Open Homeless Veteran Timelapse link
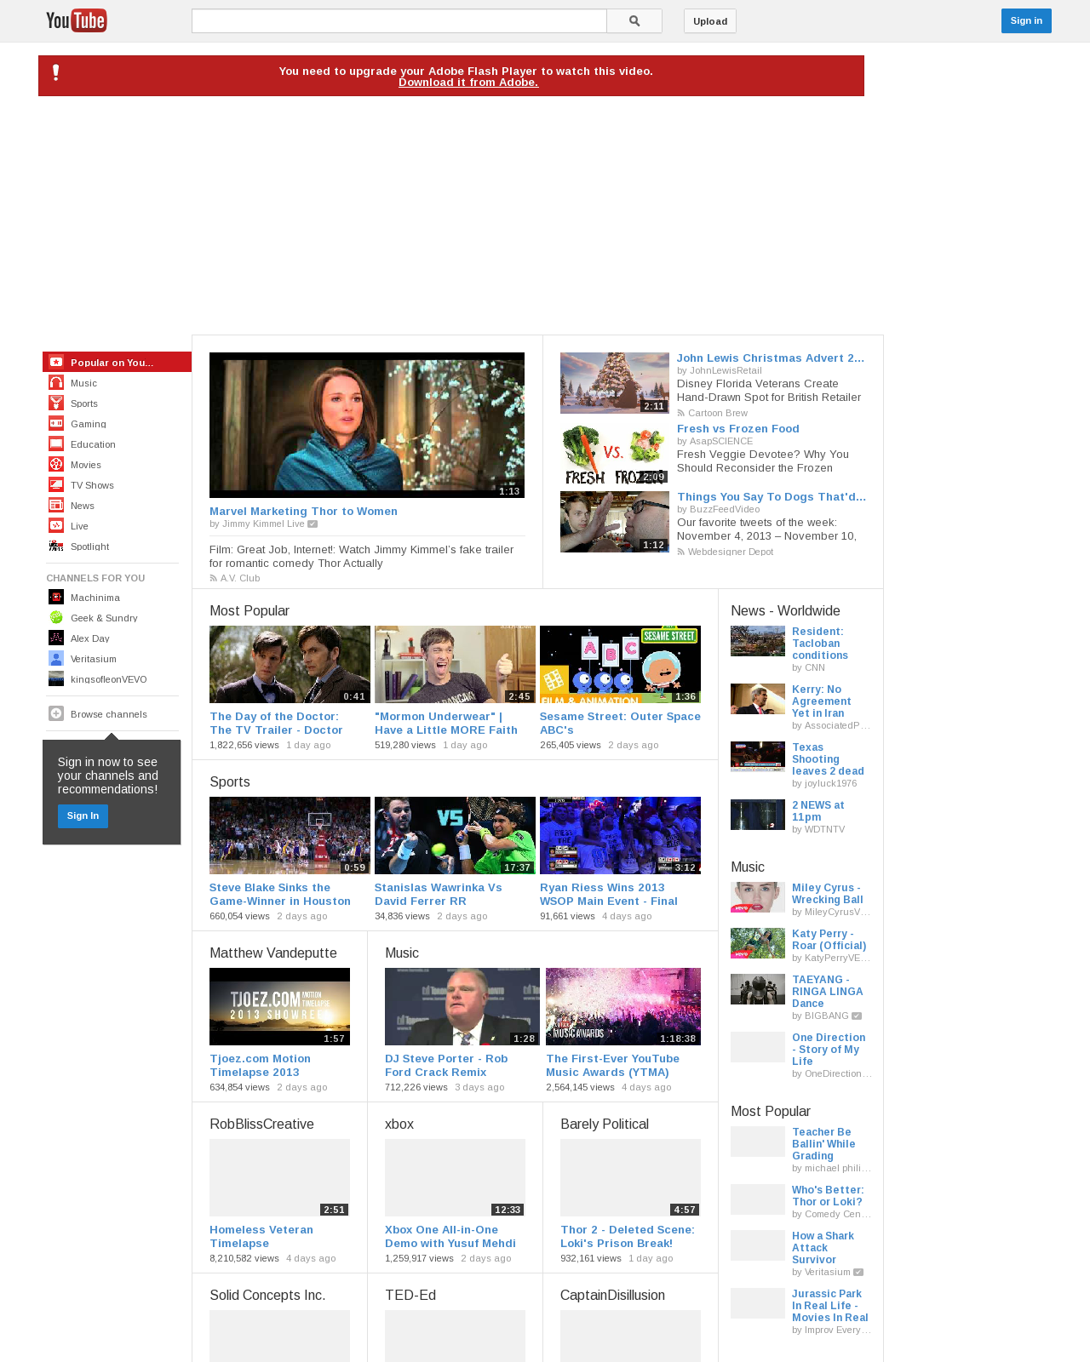Screen dimensions: 1090x1362 pos(261,1236)
